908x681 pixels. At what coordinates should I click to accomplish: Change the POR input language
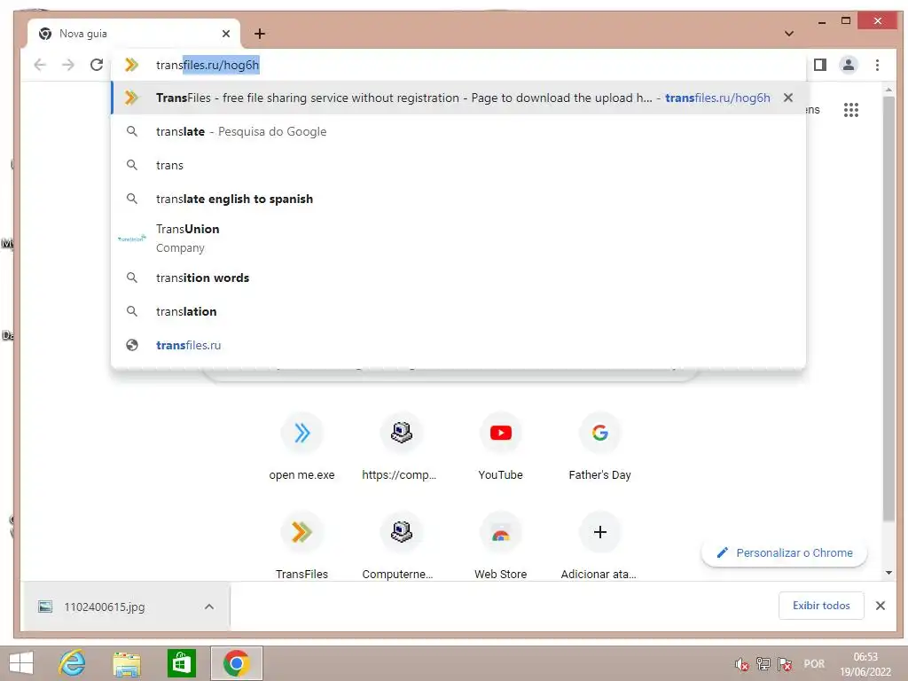pyautogui.click(x=814, y=664)
